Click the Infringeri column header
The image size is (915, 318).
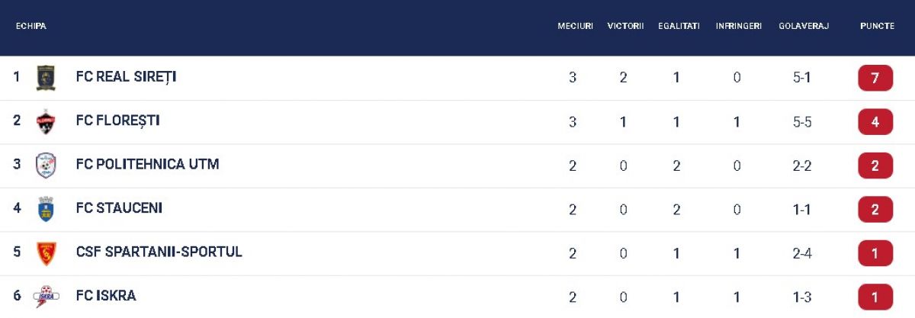tap(738, 26)
